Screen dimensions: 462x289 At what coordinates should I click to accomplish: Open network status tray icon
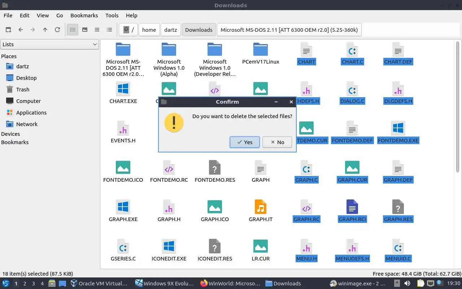click(x=430, y=284)
